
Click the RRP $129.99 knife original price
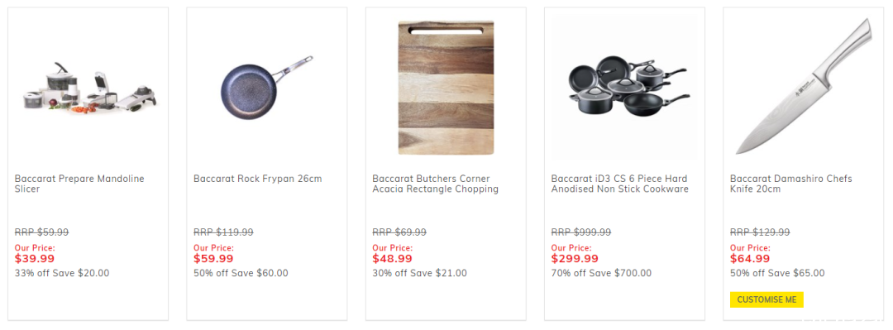coord(760,232)
